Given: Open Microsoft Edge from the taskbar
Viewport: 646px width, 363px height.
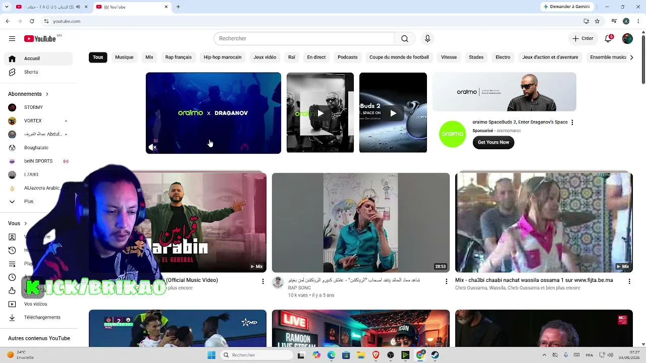Looking at the screenshot, I should click(x=331, y=355).
